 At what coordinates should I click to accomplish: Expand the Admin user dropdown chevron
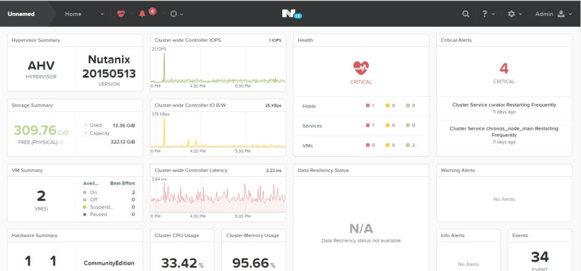coord(570,14)
